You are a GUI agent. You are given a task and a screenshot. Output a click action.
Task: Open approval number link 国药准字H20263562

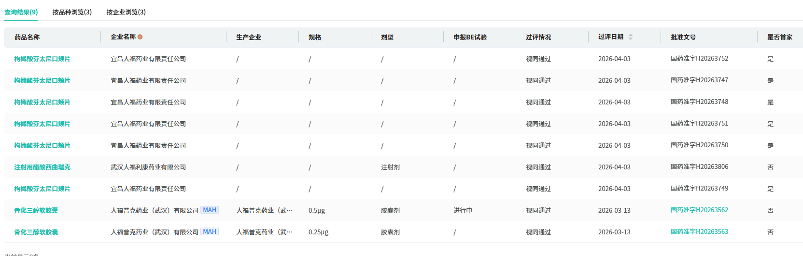click(699, 210)
